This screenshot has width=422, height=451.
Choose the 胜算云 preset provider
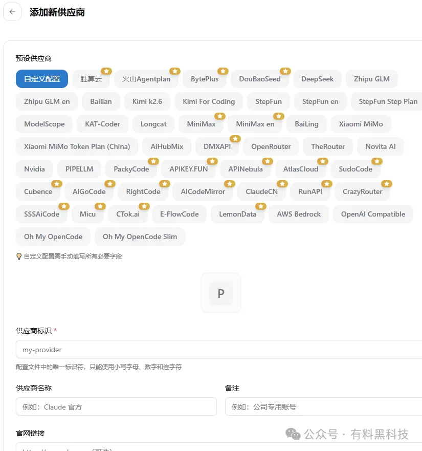pyautogui.click(x=91, y=79)
